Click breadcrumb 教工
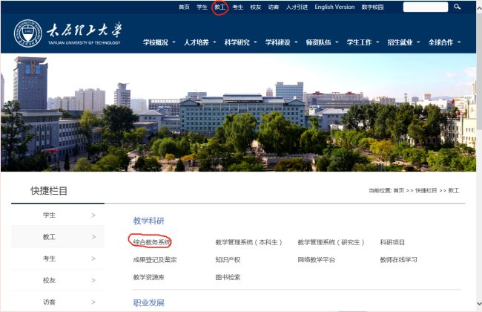The image size is (482, 312). pyautogui.click(x=453, y=190)
